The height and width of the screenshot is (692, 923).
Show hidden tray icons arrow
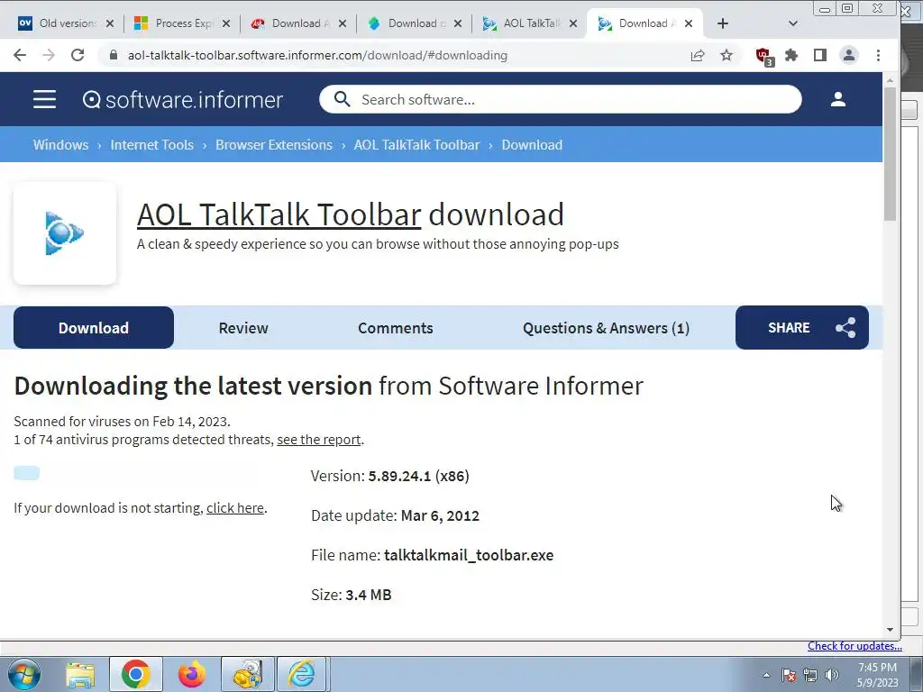point(766,675)
